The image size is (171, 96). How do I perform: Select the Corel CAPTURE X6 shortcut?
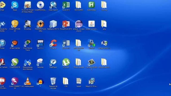click(x=15, y=24)
